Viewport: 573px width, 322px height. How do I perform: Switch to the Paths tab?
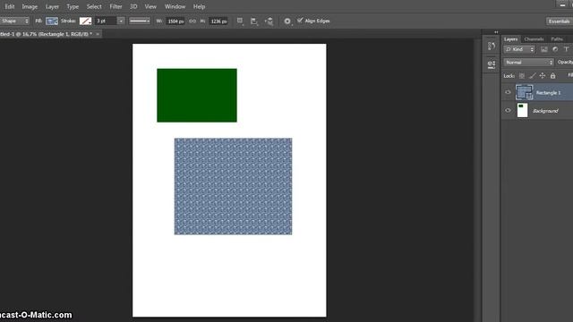tap(557, 39)
